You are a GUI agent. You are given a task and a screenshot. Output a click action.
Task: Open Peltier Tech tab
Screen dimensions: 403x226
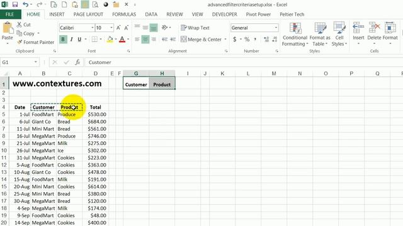click(292, 14)
